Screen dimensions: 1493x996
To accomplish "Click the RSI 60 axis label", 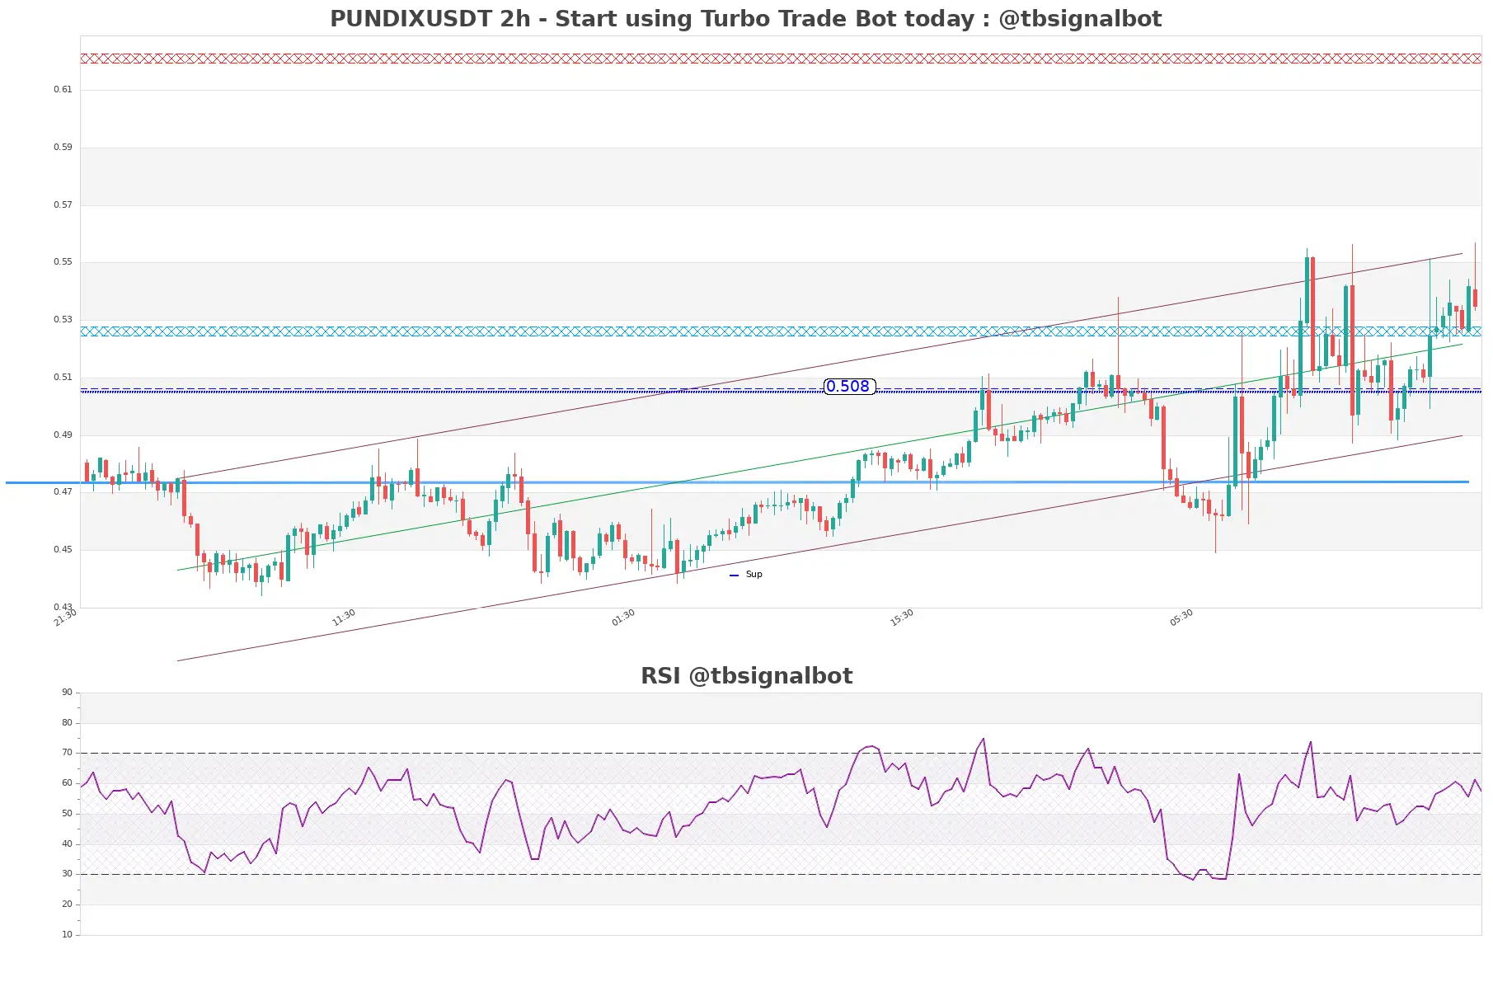I will coord(67,783).
